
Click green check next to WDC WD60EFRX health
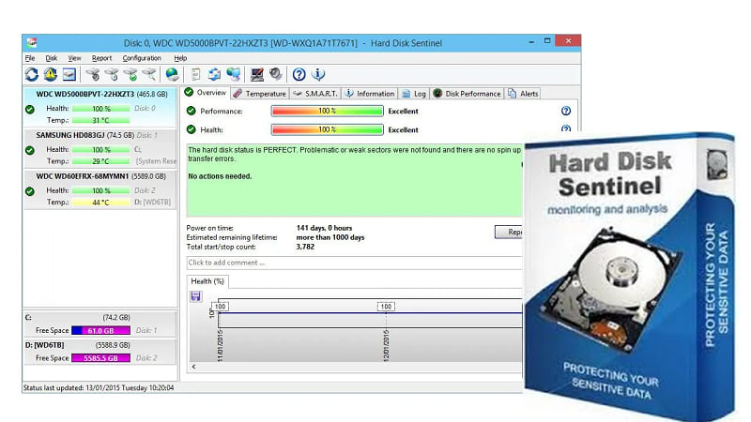pos(30,191)
